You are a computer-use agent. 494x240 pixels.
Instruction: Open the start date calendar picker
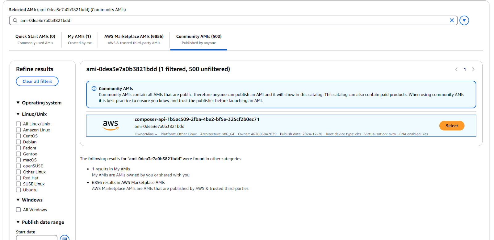(x=65, y=238)
